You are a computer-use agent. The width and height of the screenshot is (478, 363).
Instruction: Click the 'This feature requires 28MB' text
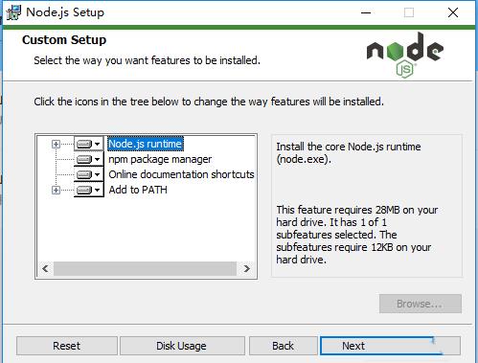357,235
